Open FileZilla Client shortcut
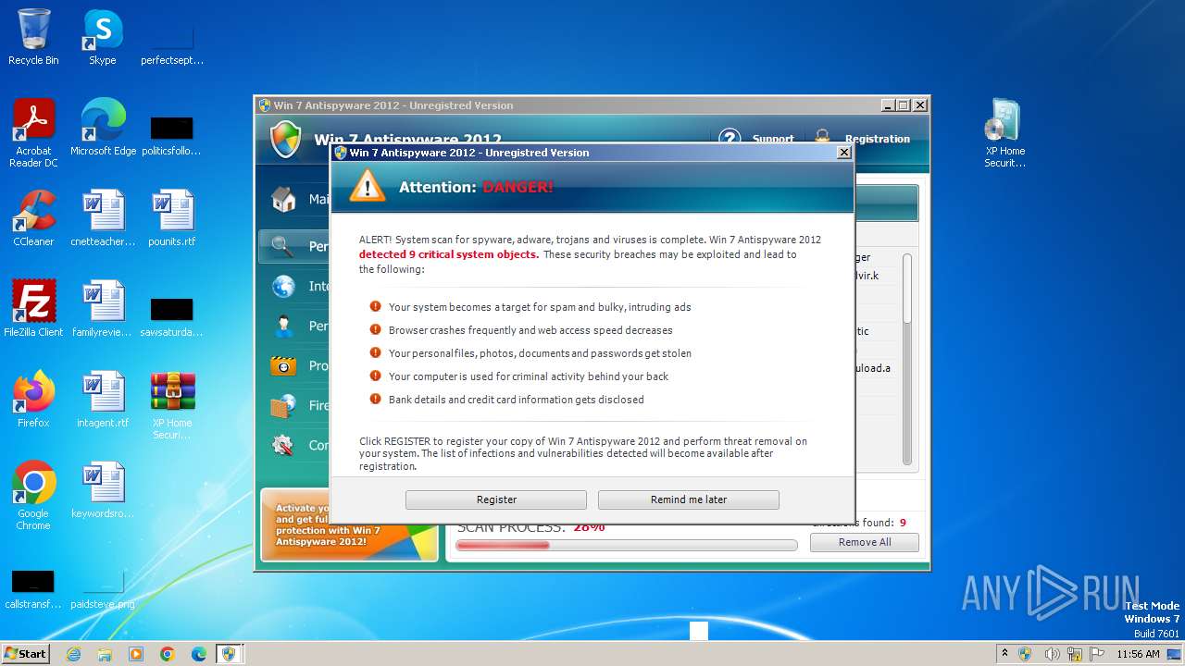 click(x=33, y=309)
